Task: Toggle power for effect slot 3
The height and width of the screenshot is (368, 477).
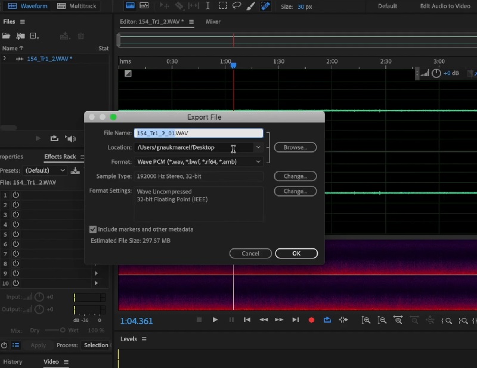Action: tap(16, 214)
